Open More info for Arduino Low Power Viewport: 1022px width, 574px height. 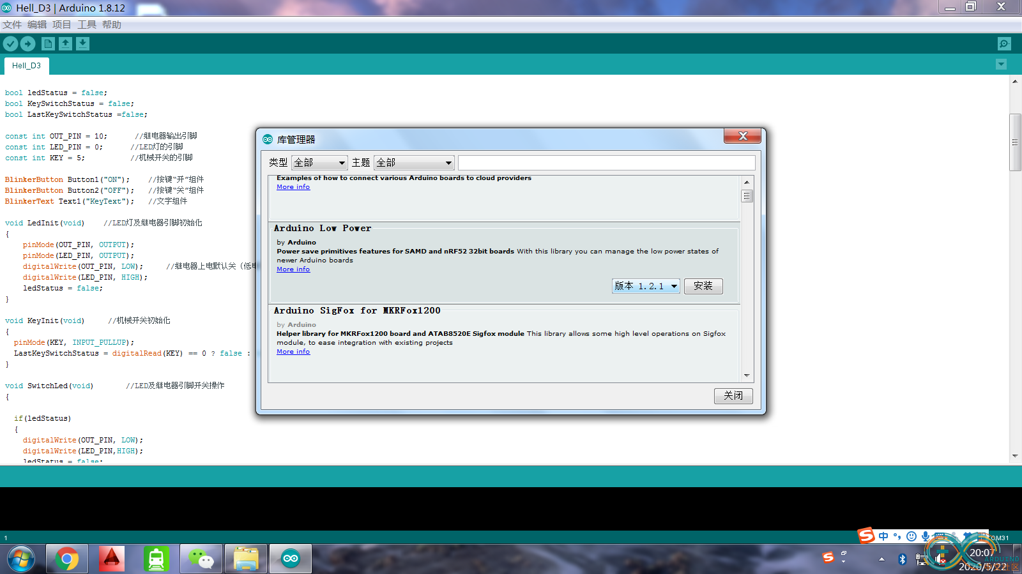click(293, 269)
